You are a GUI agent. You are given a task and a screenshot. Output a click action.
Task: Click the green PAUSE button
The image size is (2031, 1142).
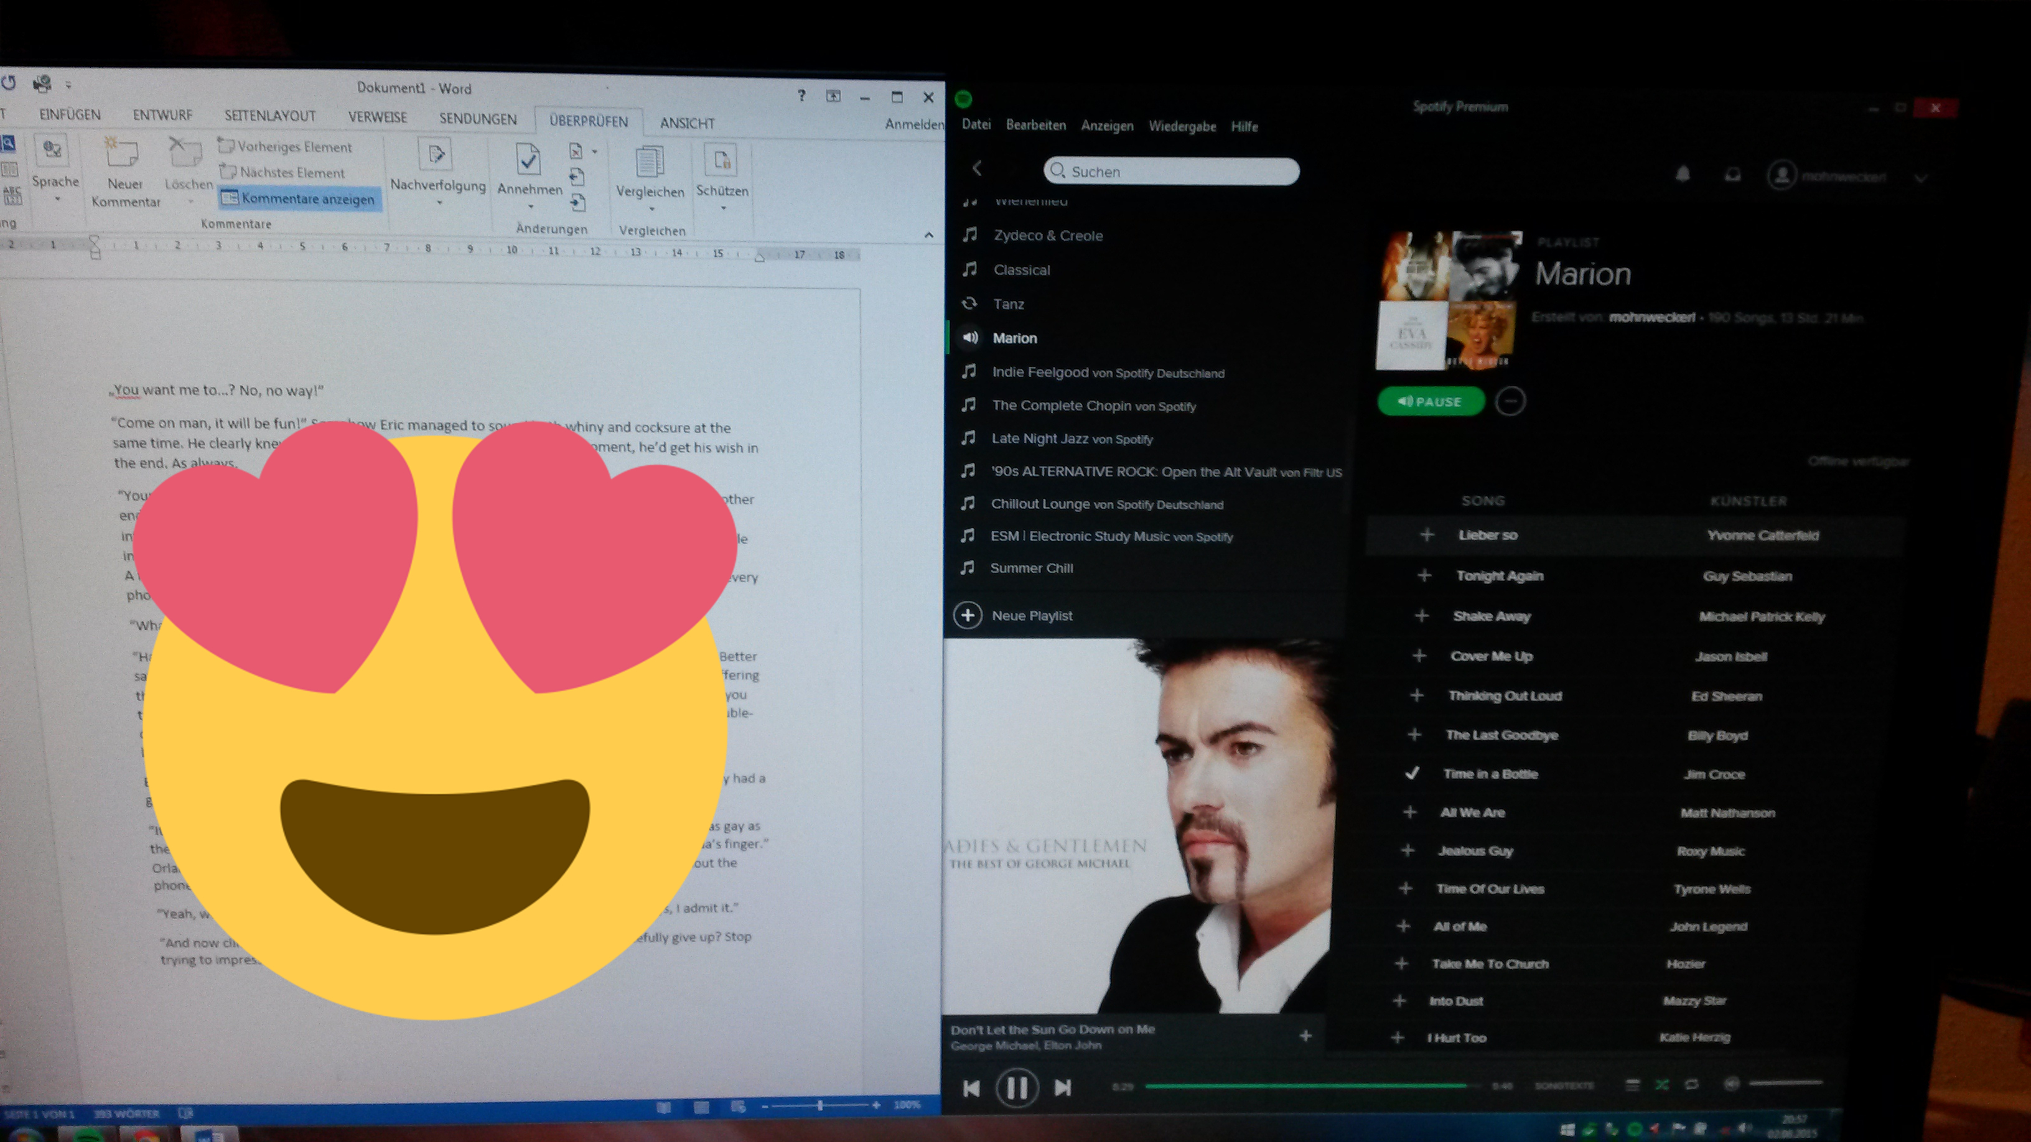(1431, 401)
